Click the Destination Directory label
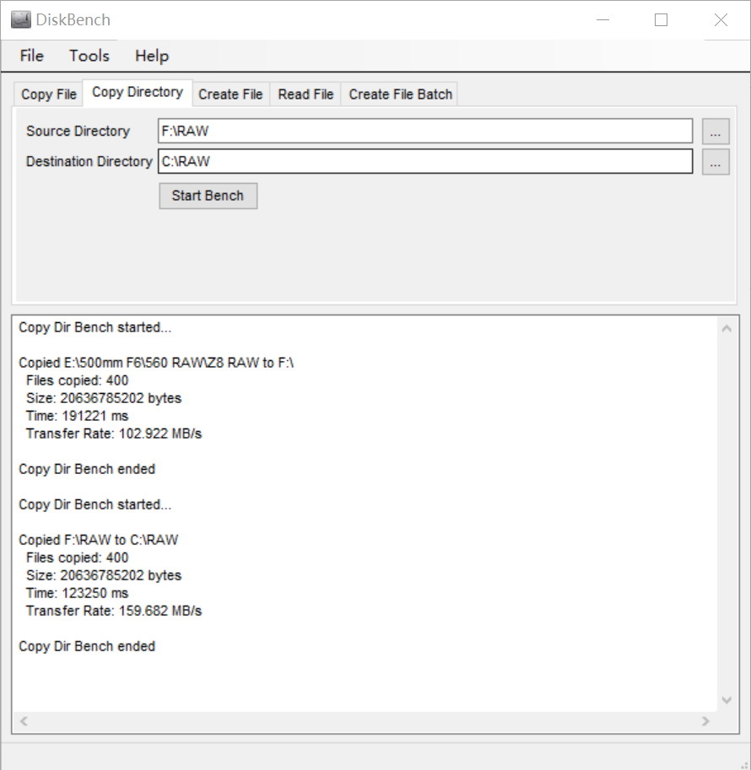 pyautogui.click(x=89, y=162)
